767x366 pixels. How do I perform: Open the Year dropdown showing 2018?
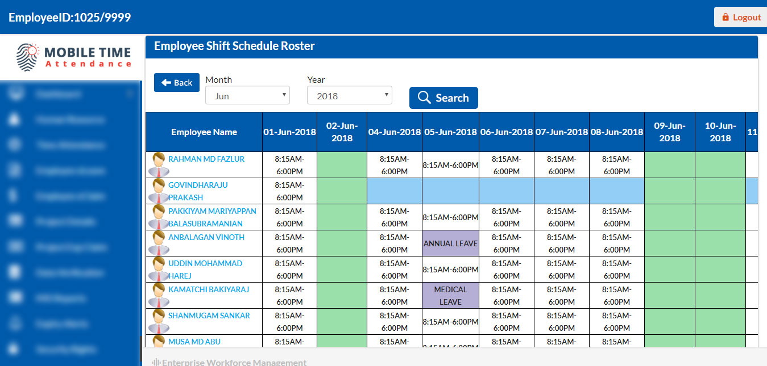[349, 96]
